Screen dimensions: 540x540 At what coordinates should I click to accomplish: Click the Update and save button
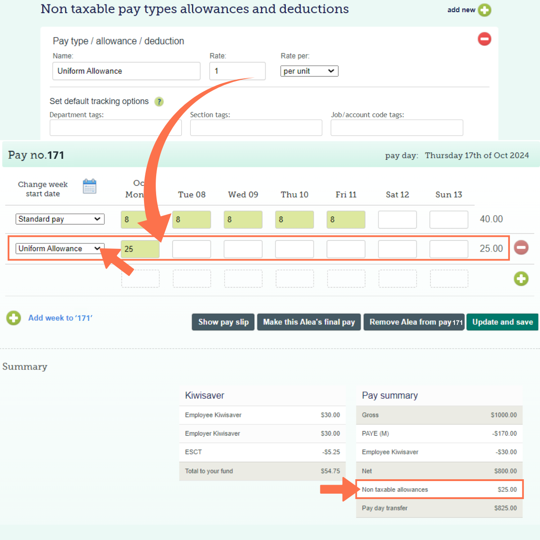tap(502, 322)
